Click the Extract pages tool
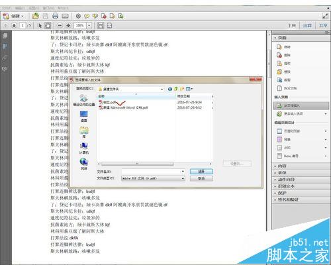The height and width of the screenshot is (265, 331). point(284,64)
